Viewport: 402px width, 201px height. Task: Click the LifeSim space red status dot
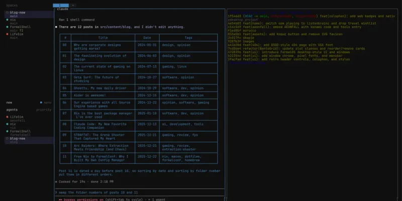[x=7, y=34]
